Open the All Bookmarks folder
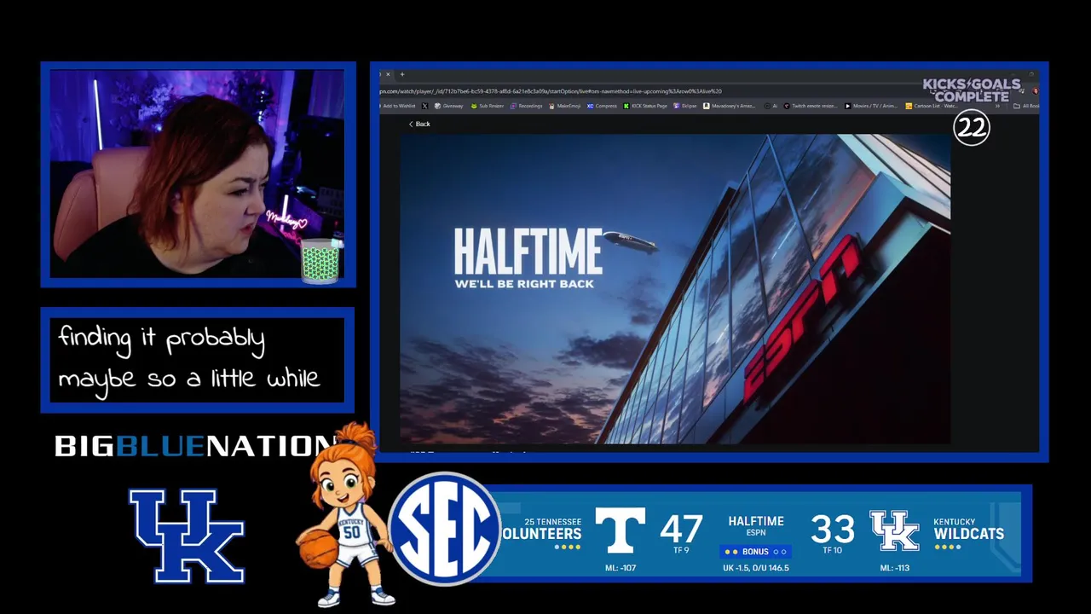Viewport: 1091px width, 614px height. click(1025, 106)
